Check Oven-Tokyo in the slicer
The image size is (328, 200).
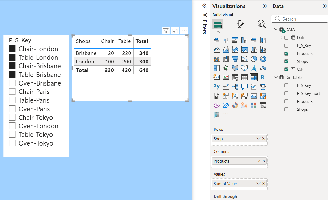click(x=12, y=143)
